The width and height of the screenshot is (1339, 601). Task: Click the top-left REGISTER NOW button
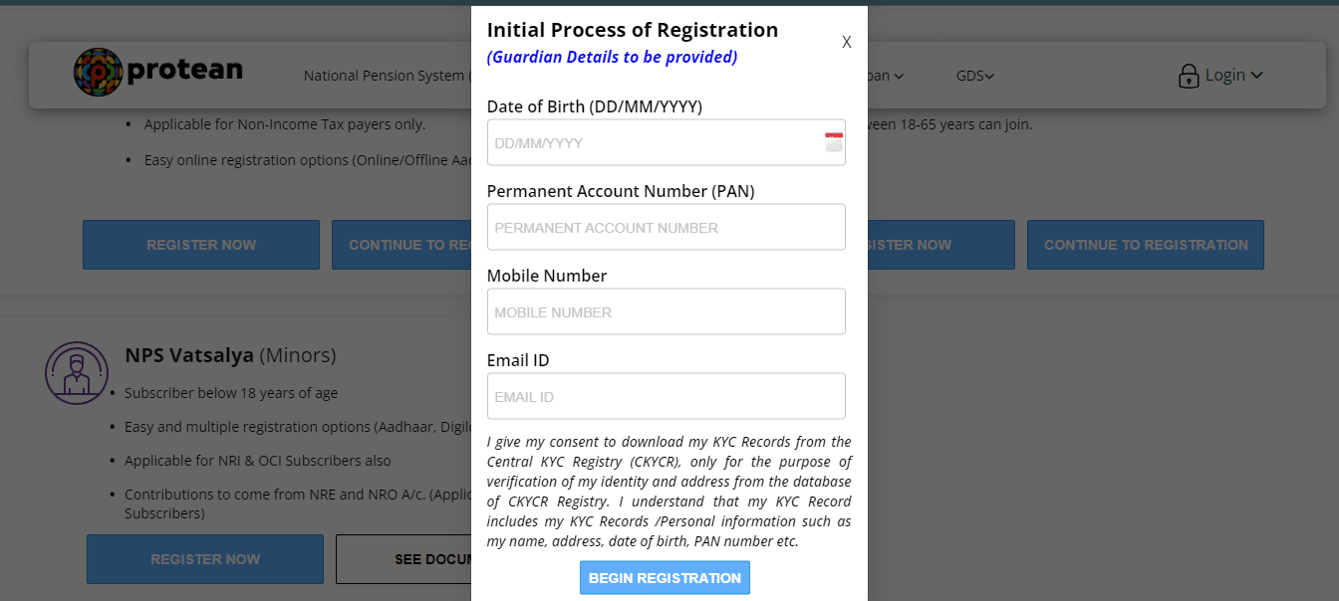point(200,244)
